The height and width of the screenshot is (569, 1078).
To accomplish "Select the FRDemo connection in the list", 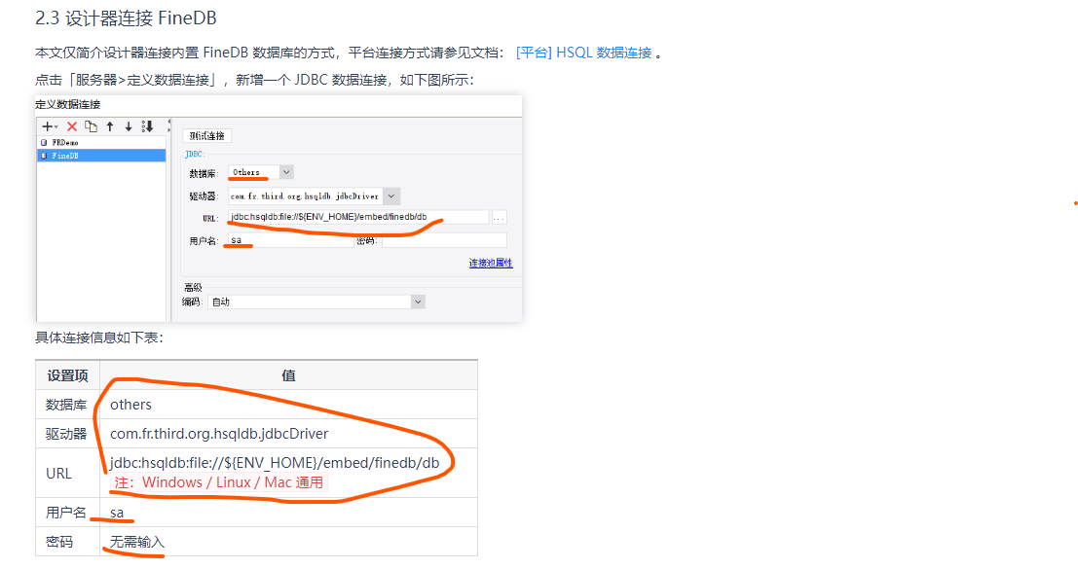I will coord(101,143).
